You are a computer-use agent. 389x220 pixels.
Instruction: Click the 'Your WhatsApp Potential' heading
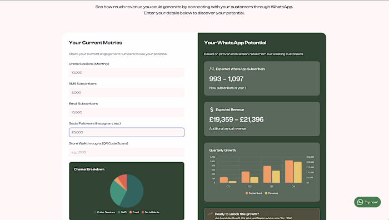point(235,43)
